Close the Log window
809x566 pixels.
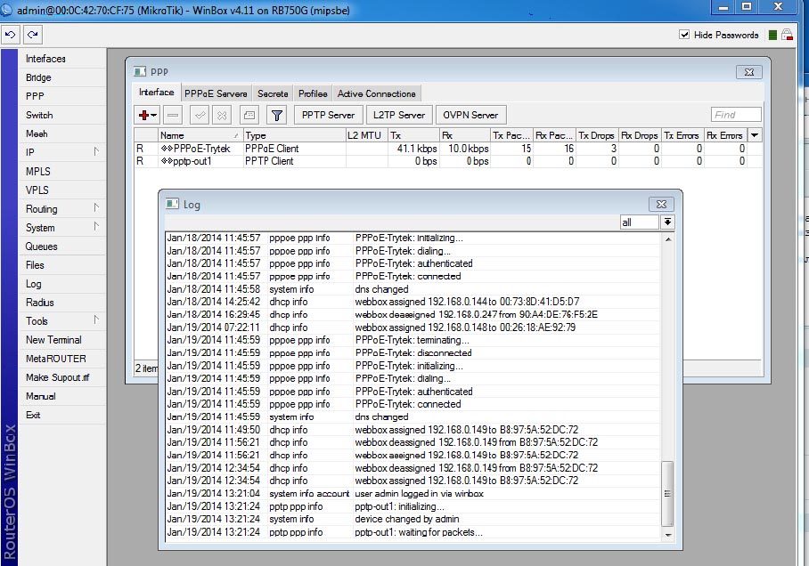click(x=661, y=204)
